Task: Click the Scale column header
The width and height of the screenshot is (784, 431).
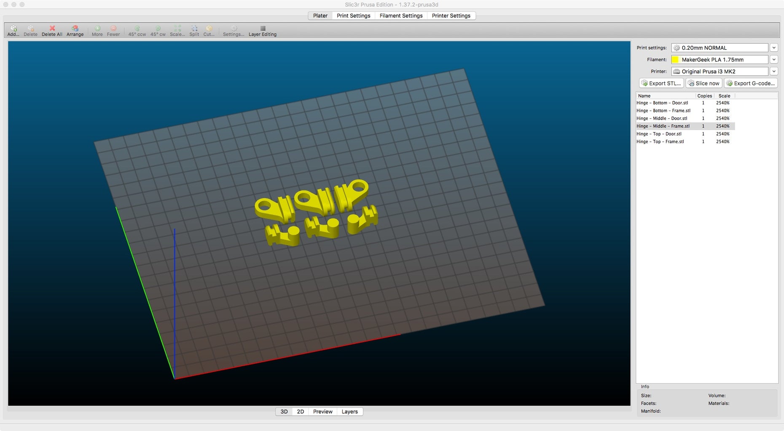Action: pyautogui.click(x=724, y=96)
